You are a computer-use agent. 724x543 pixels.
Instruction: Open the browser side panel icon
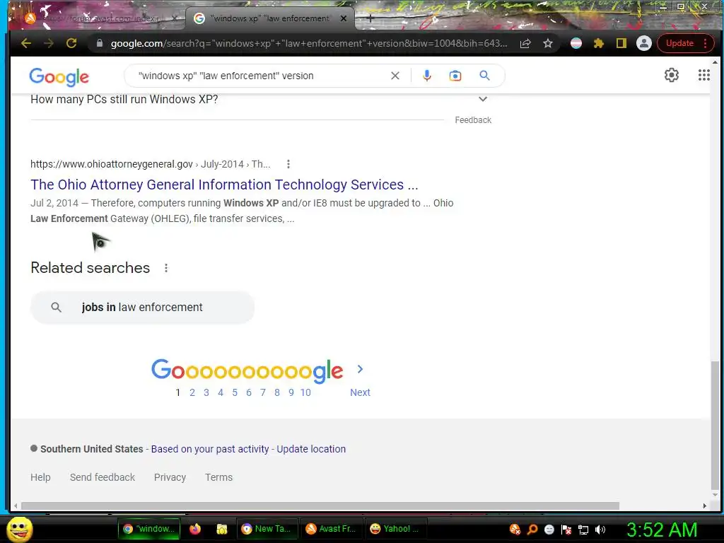[x=621, y=43]
